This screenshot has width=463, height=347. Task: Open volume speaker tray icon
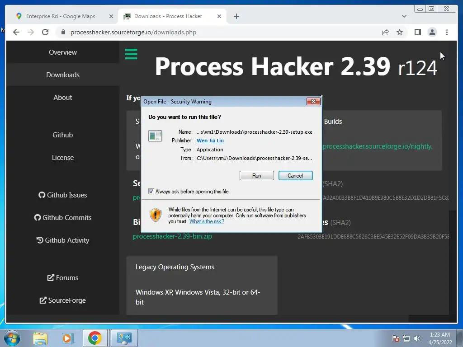pos(417,338)
